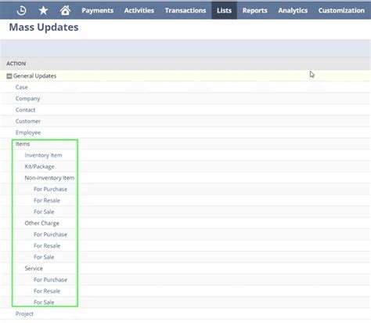Select the Customer update link
The image size is (371, 323).
[x=28, y=122]
